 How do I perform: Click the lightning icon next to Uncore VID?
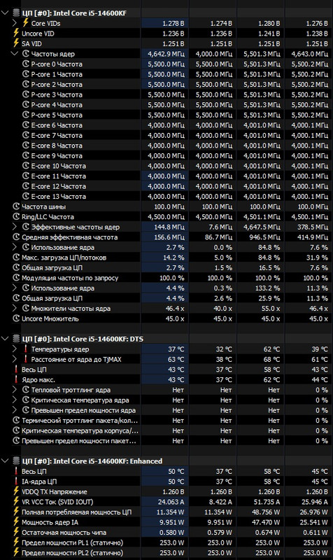click(x=15, y=33)
